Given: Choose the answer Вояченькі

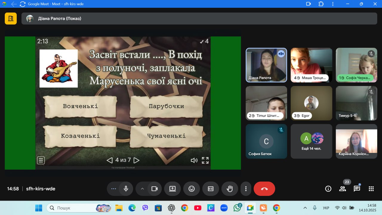Looking at the screenshot, I should pyautogui.click(x=80, y=106).
